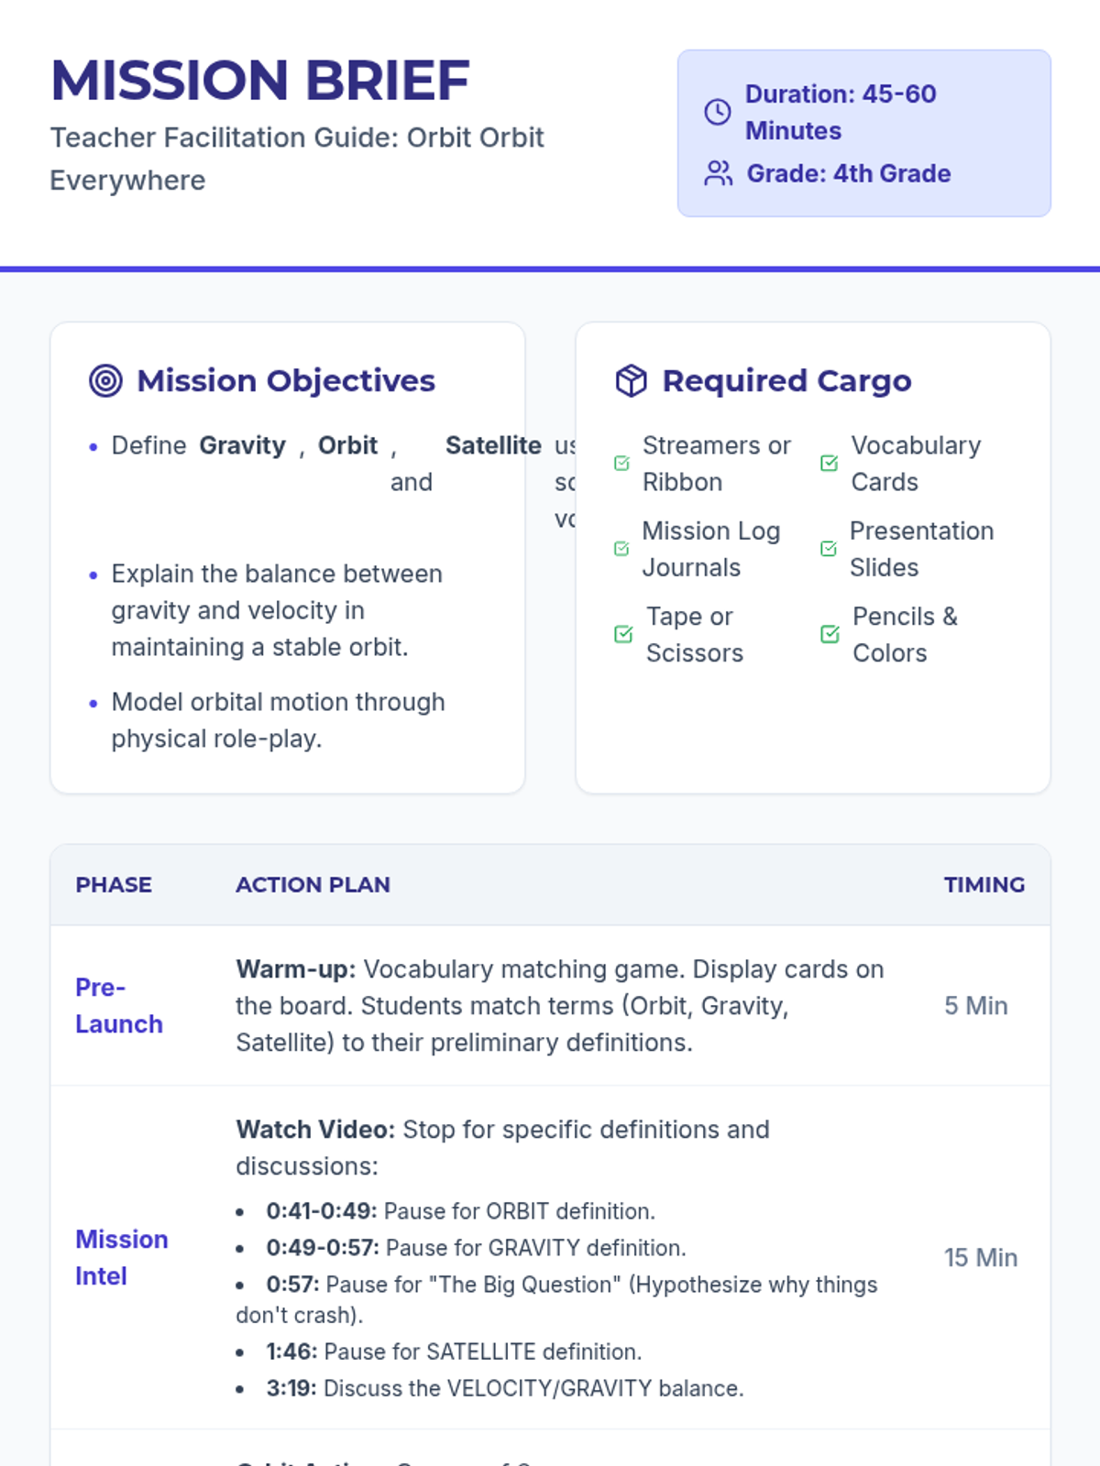Click the clock icon beside Duration
The width and height of the screenshot is (1100, 1466).
point(717,112)
